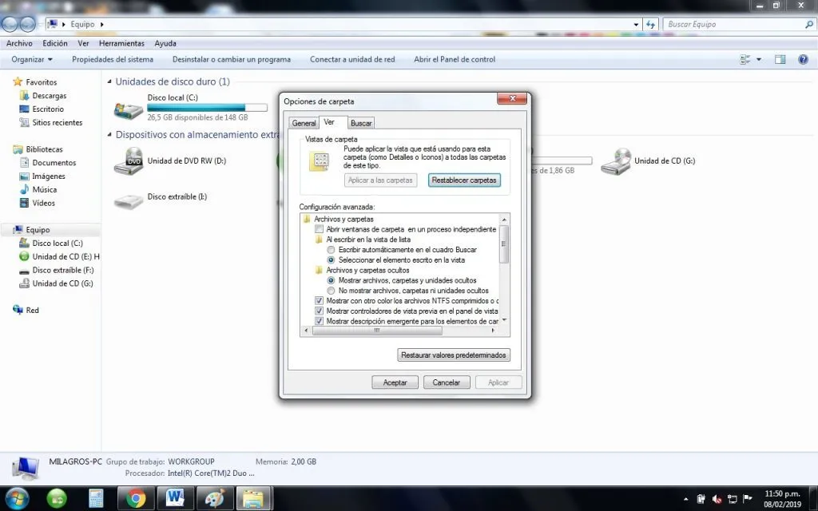
Task: Open the Herramientas menu
Action: click(x=121, y=43)
